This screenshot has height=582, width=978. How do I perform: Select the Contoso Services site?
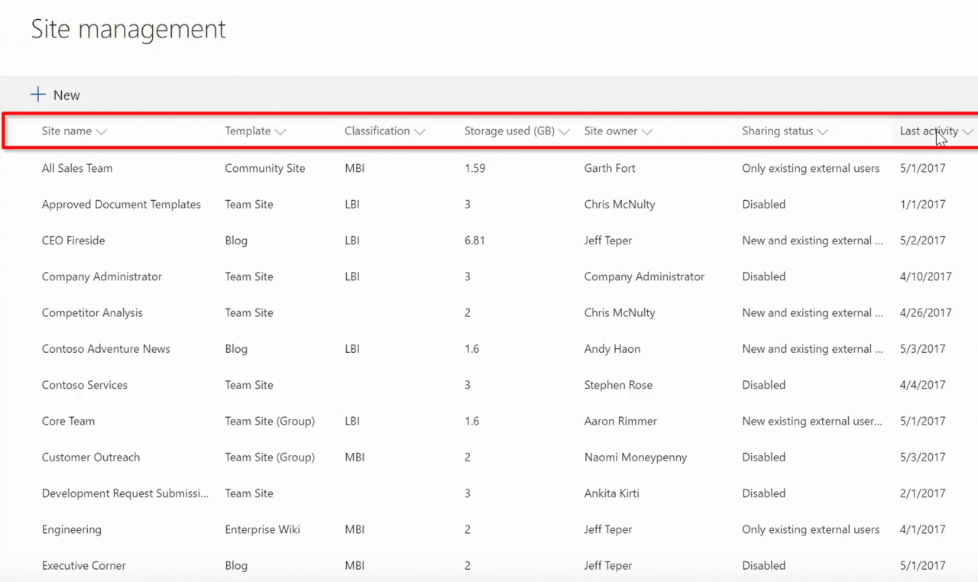click(x=85, y=385)
